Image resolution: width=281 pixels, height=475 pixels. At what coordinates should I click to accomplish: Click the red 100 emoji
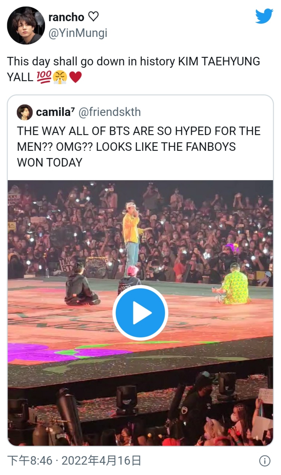pyautogui.click(x=44, y=77)
